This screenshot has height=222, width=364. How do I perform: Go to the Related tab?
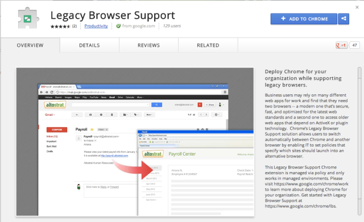[208, 45]
